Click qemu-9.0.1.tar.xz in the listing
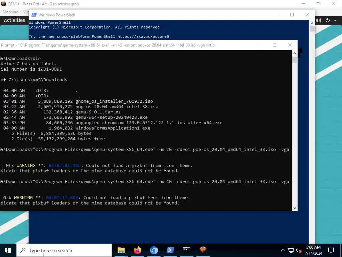 [x=98, y=112]
